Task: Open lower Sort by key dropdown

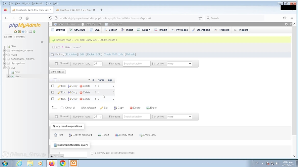Action: 179,117
